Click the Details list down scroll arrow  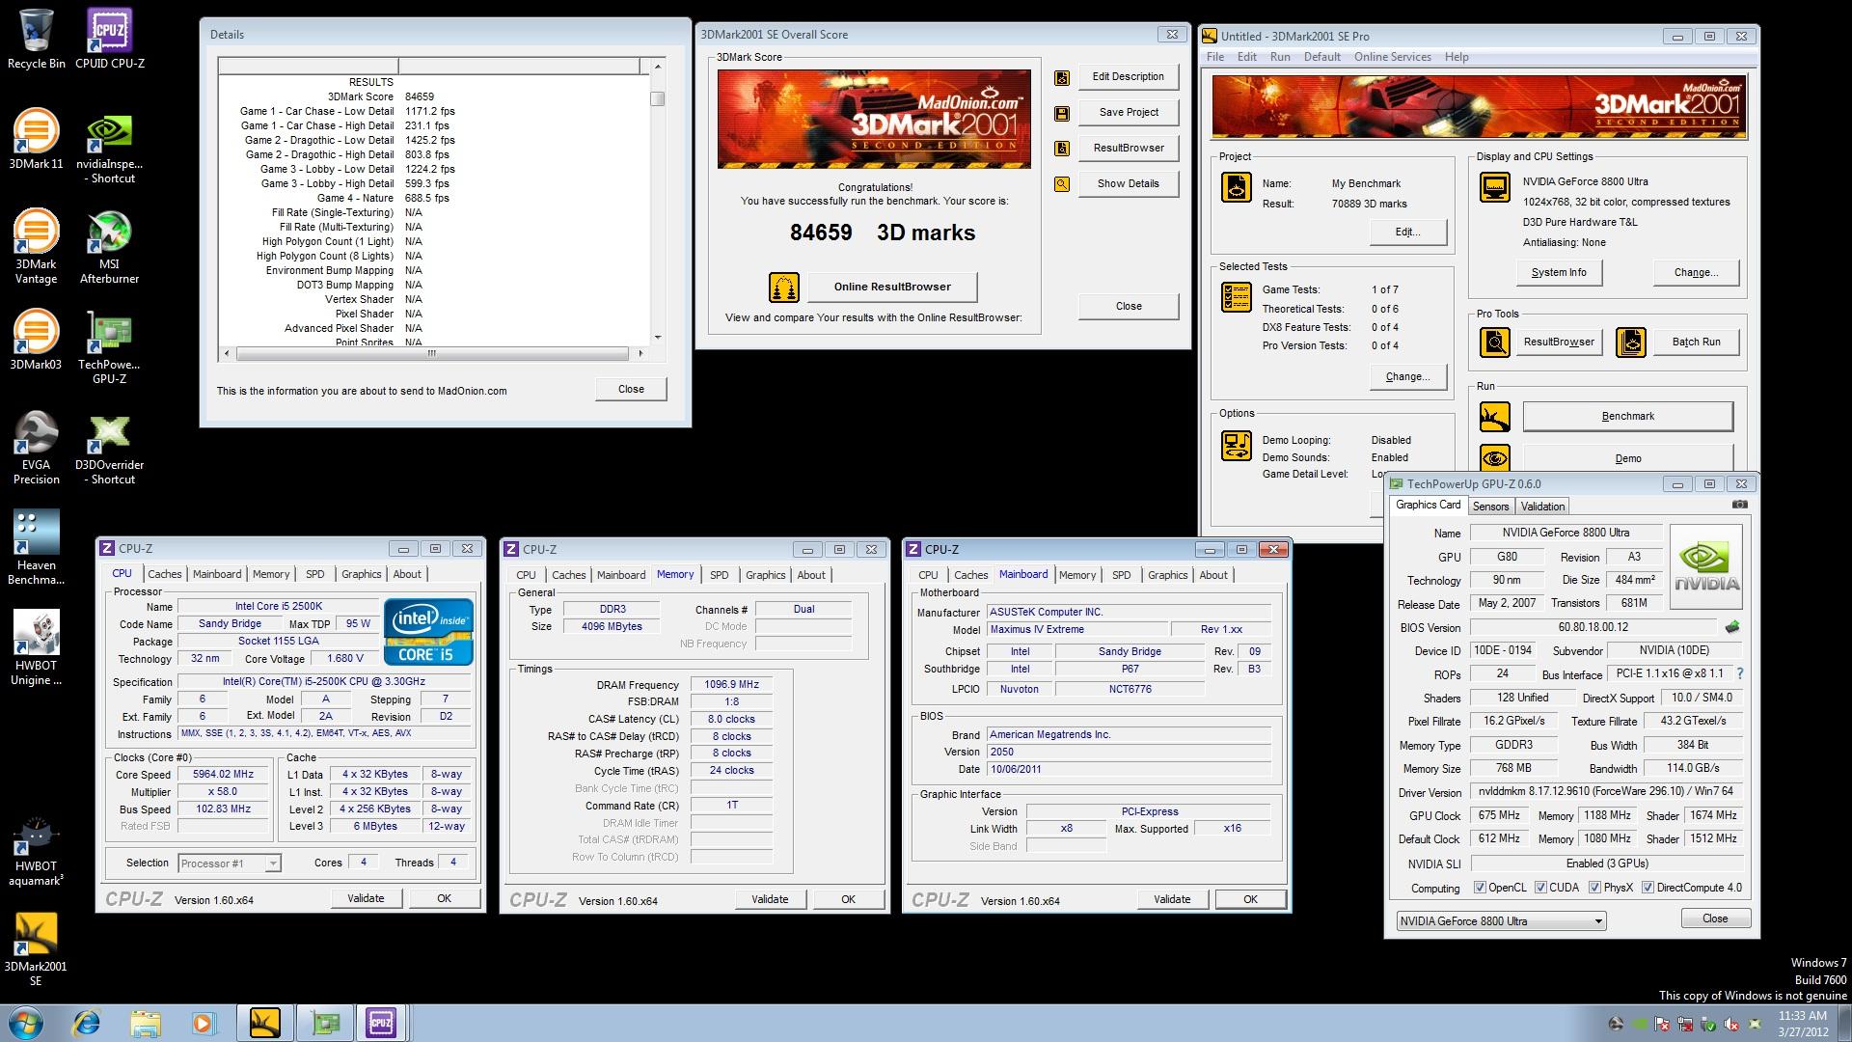point(658,338)
